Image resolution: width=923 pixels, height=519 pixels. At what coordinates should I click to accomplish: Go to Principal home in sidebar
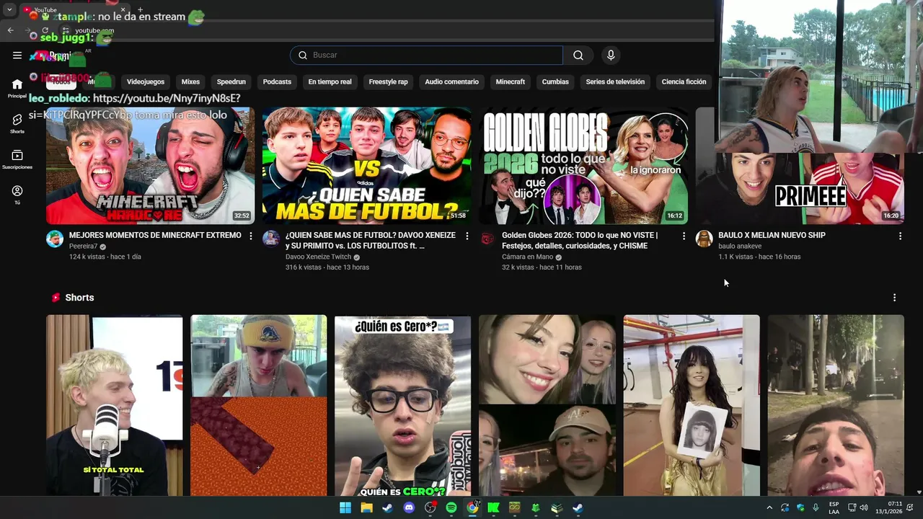tap(17, 89)
